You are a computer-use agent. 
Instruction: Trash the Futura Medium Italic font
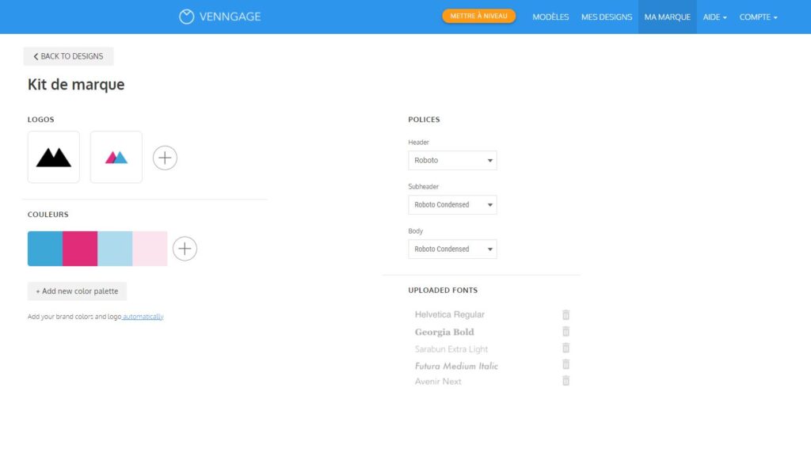click(565, 365)
